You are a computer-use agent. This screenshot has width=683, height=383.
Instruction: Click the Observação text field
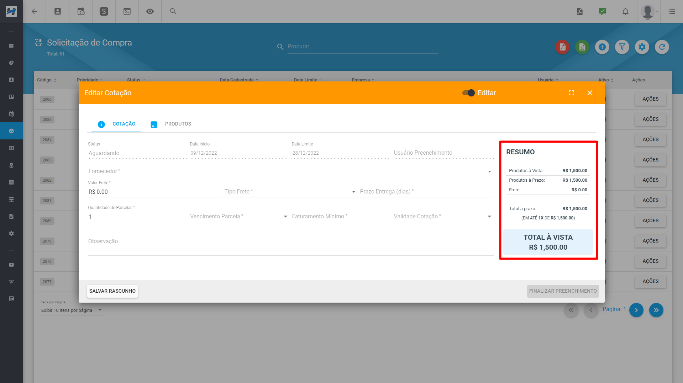pyautogui.click(x=290, y=242)
